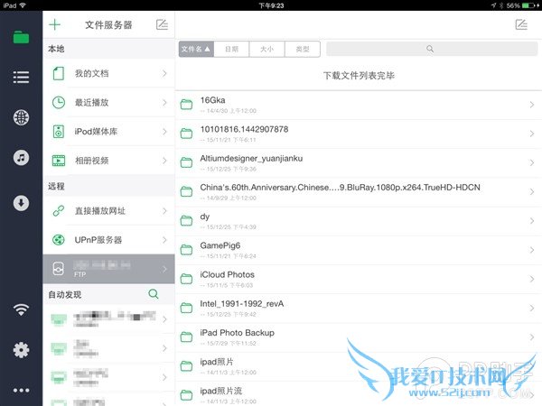The image size is (542, 406).
Task: Tap the battery indicator in status bar
Action: pyautogui.click(x=530, y=5)
